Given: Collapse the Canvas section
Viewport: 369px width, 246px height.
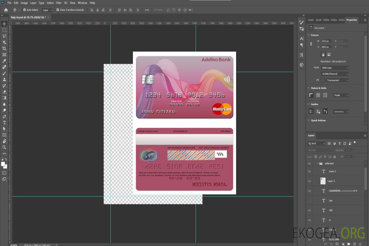Looking at the screenshot, I should tap(309, 35).
